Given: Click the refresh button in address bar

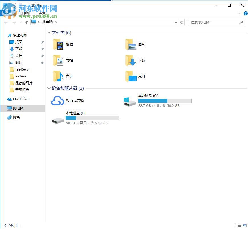Looking at the screenshot, I should click(182, 22).
